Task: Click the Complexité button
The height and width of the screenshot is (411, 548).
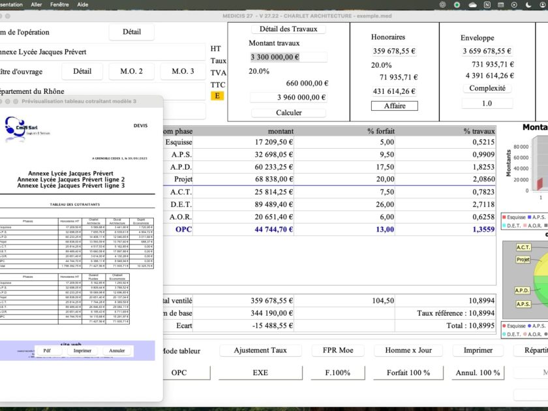Action: click(x=487, y=88)
